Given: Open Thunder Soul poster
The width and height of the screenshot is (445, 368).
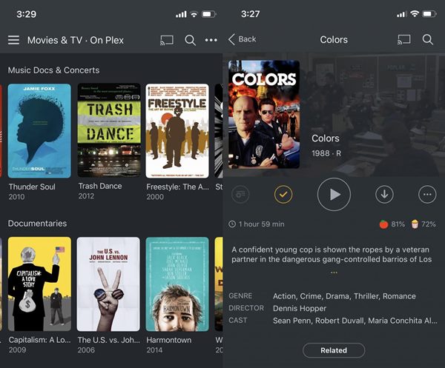Looking at the screenshot, I should click(39, 131).
